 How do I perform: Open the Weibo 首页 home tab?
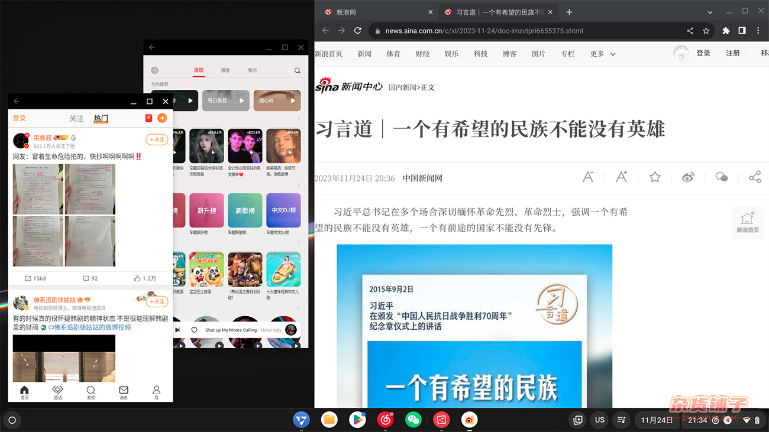24,392
